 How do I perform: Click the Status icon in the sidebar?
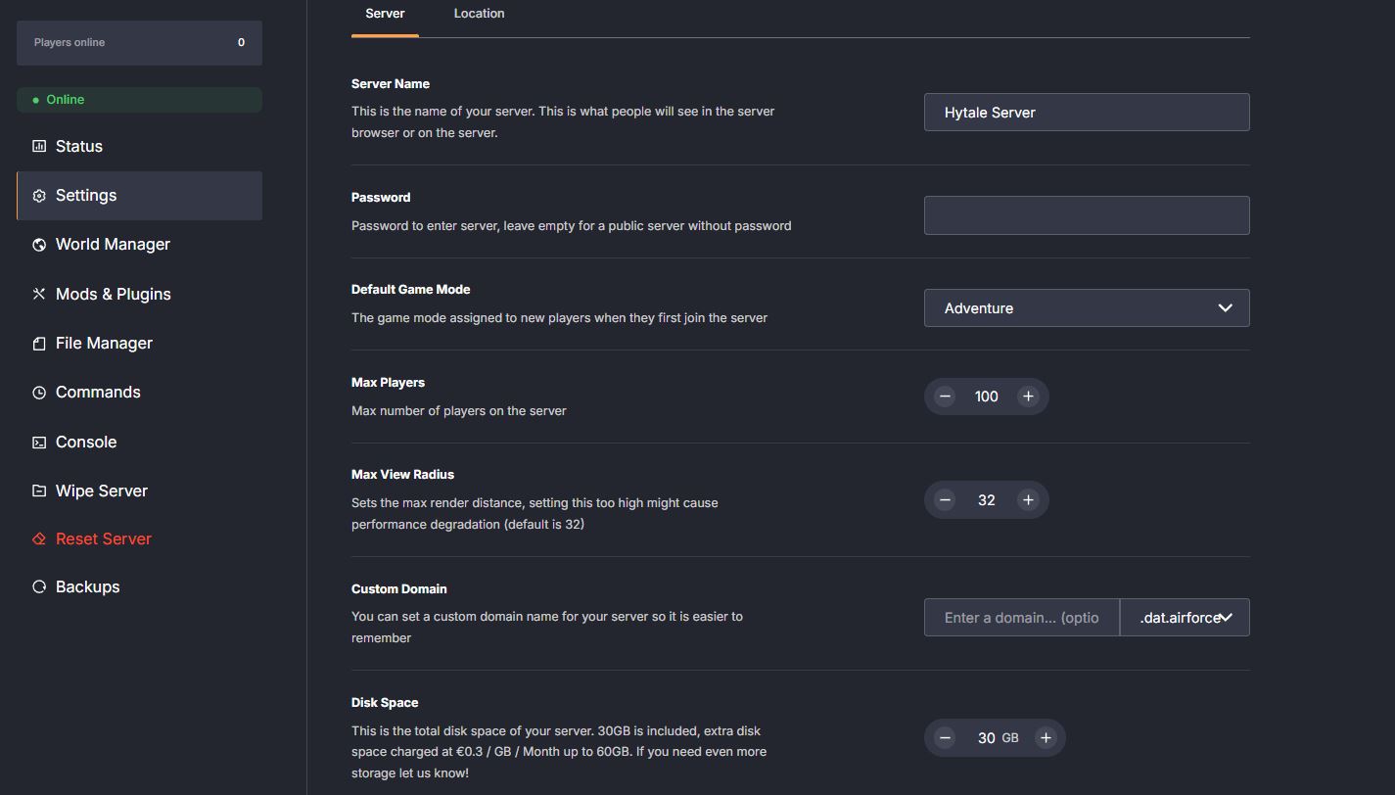point(38,146)
